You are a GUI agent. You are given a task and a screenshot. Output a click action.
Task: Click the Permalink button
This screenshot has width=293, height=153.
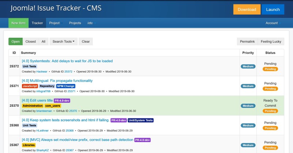pos(247,42)
